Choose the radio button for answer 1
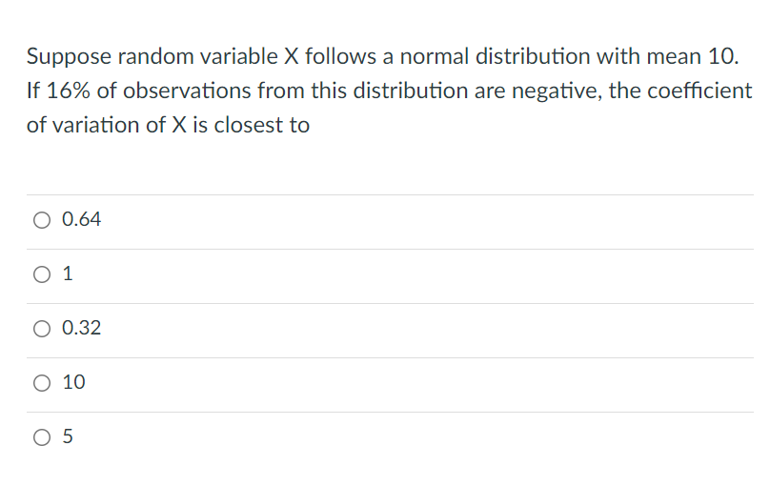770x486 pixels. (42, 274)
